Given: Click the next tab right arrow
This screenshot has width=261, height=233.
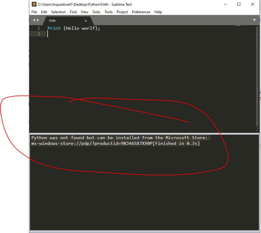Looking at the screenshot, I should pyautogui.click(x=38, y=20).
